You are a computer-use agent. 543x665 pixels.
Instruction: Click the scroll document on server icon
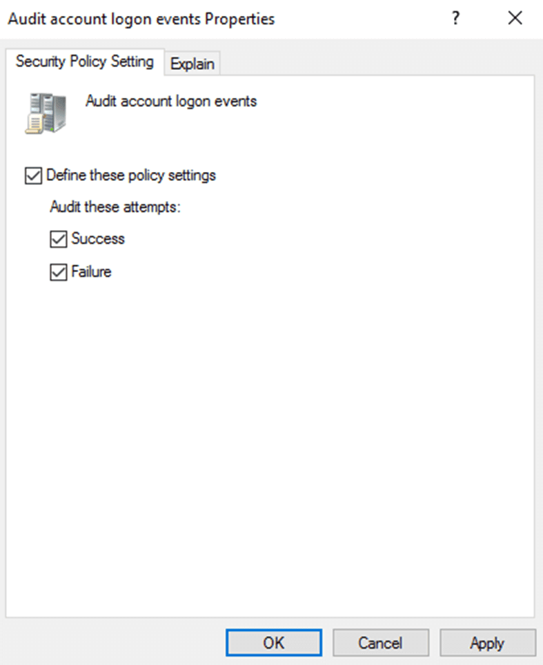tap(34, 124)
